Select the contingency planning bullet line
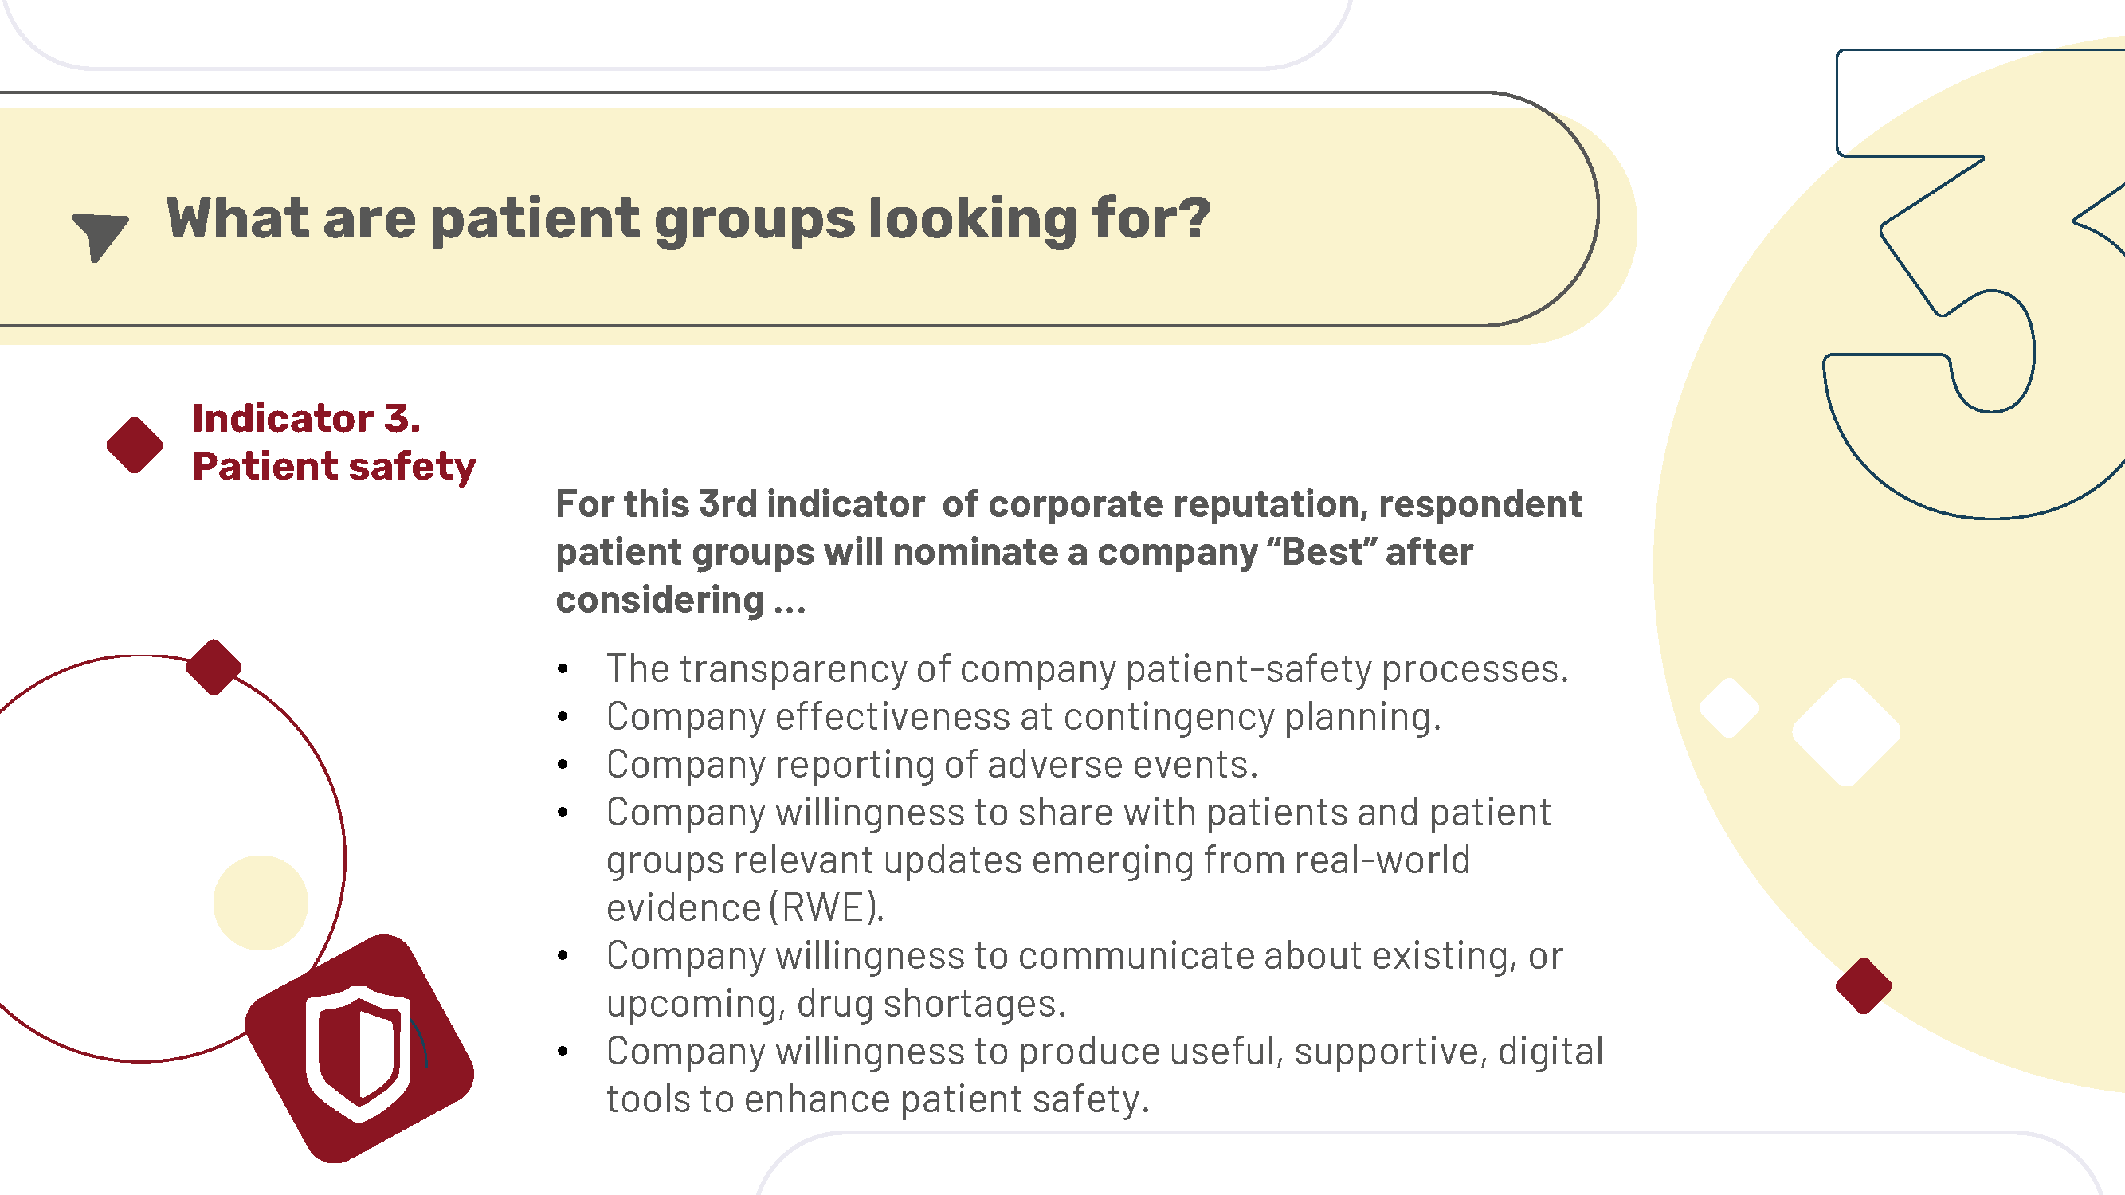The width and height of the screenshot is (2125, 1195). point(1024,717)
